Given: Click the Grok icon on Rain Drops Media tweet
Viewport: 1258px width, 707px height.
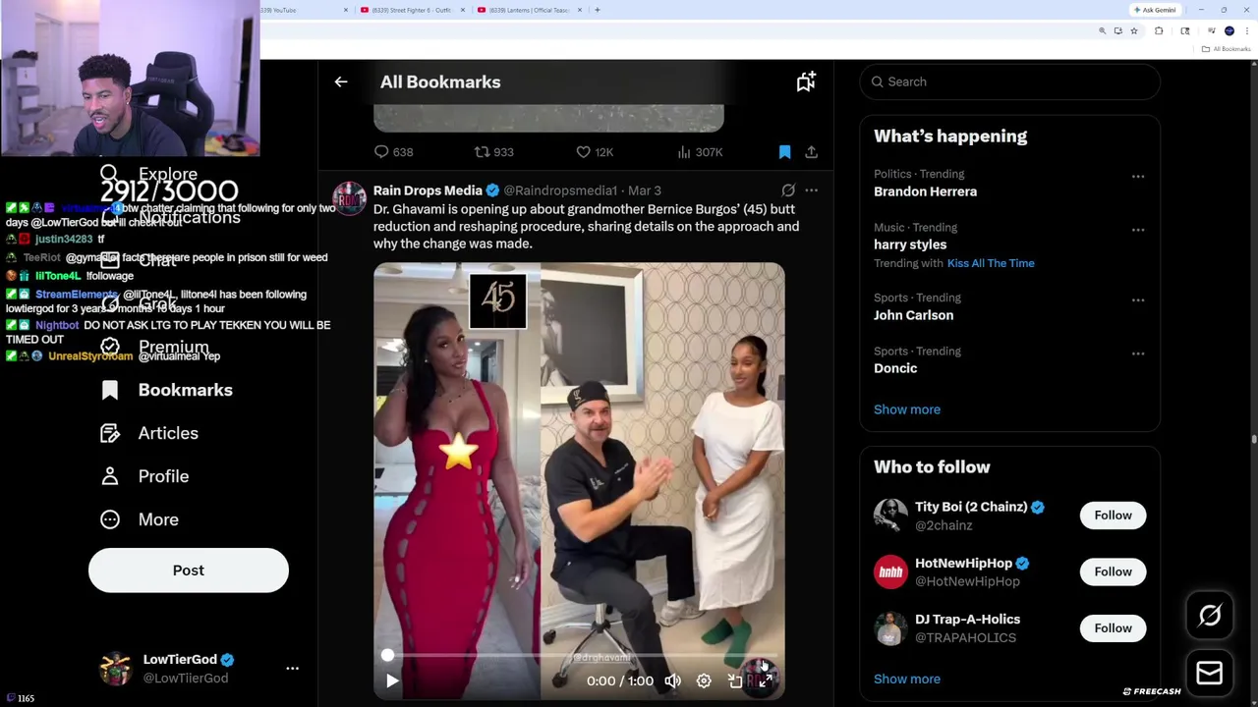Looking at the screenshot, I should click(788, 190).
